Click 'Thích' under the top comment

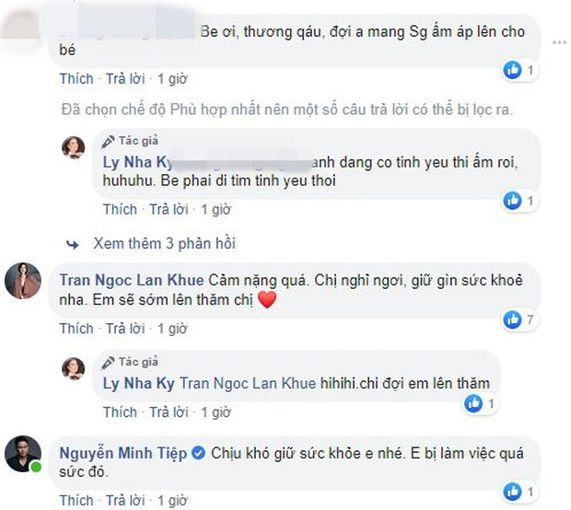pos(76,79)
